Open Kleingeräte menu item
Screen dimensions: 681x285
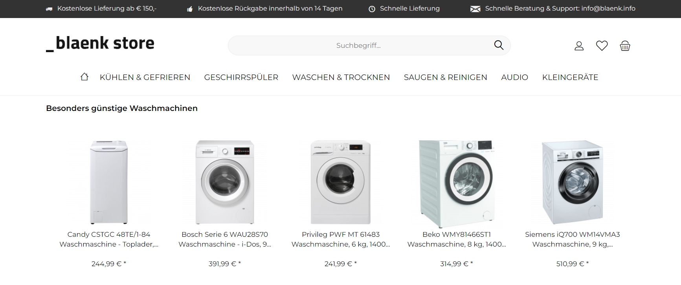click(570, 77)
